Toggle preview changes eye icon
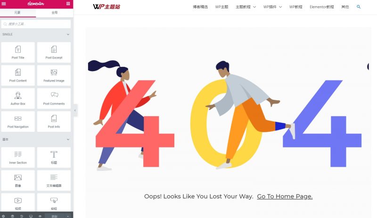This screenshot has height=218, width=377. pyautogui.click(x=40, y=216)
